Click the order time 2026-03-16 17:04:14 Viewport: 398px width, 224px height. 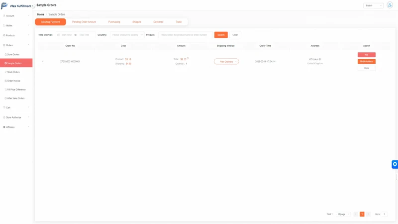point(265,61)
